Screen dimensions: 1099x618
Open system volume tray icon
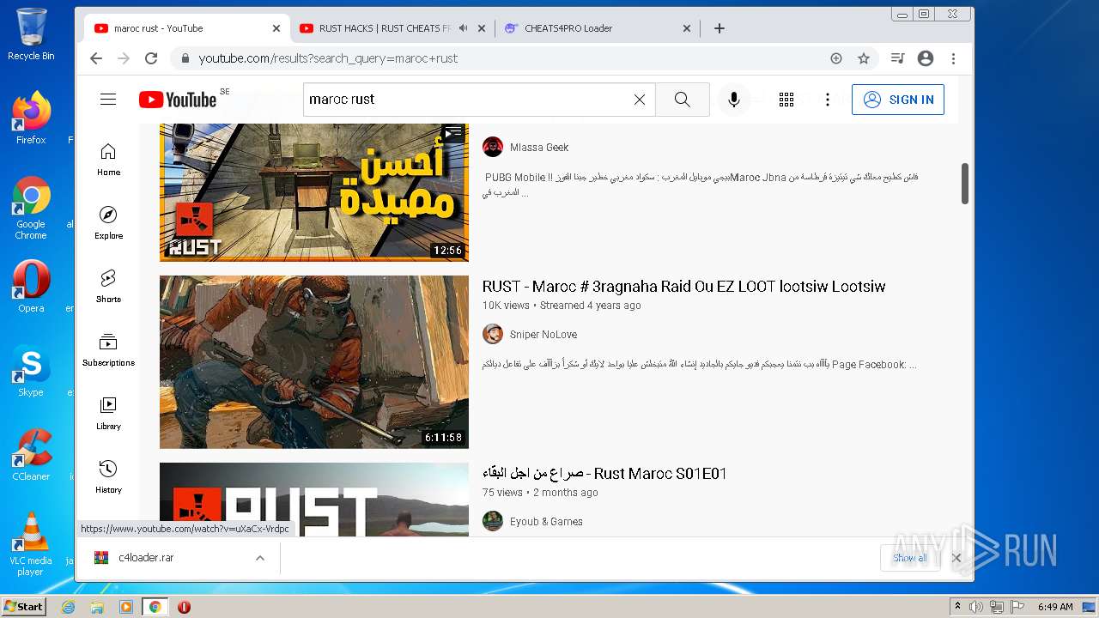[976, 607]
